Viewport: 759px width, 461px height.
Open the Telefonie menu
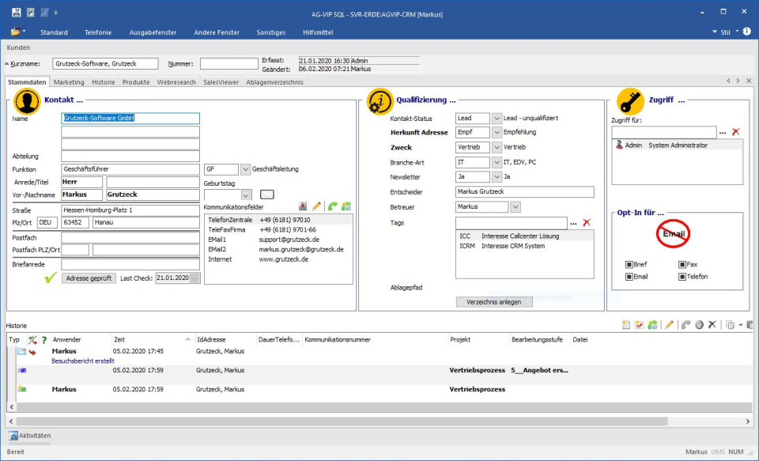pyautogui.click(x=96, y=32)
